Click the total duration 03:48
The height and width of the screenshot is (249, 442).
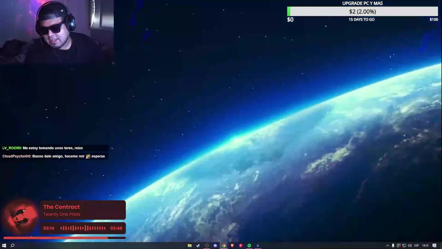tap(116, 228)
